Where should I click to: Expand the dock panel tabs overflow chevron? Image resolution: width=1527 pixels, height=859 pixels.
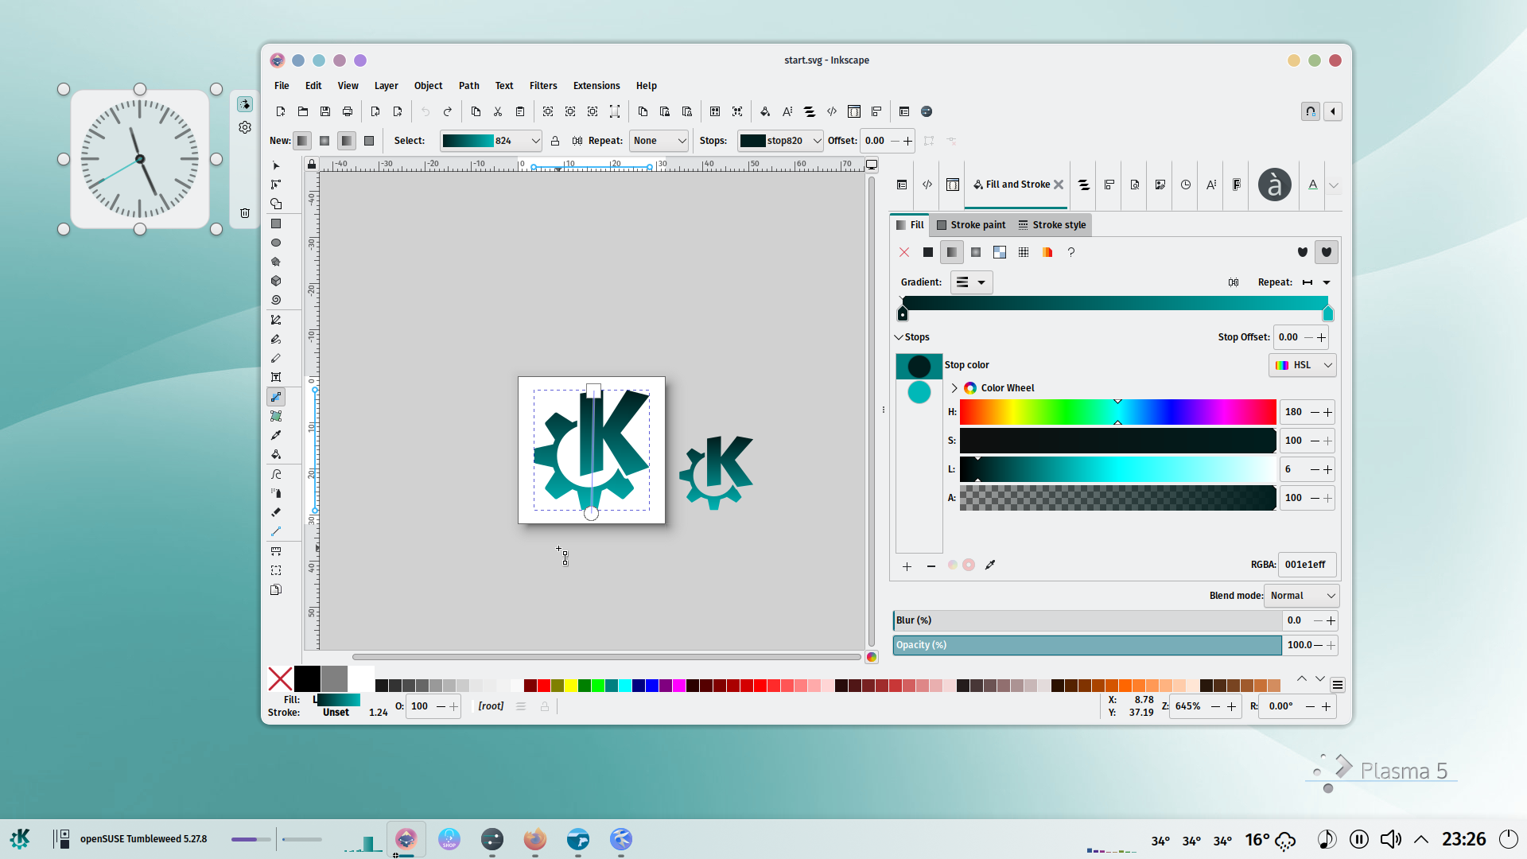(x=1334, y=185)
